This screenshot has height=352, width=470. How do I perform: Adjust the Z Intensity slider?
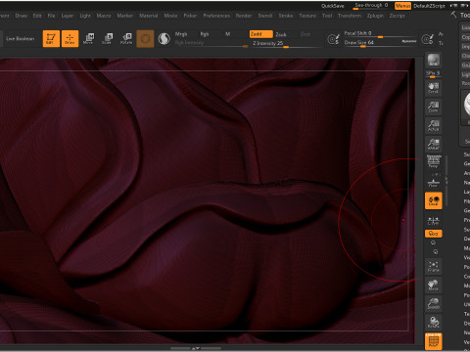click(x=286, y=43)
